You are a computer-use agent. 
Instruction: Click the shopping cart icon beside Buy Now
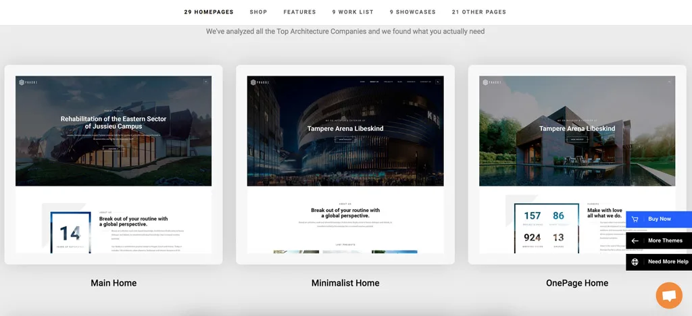(x=635, y=219)
